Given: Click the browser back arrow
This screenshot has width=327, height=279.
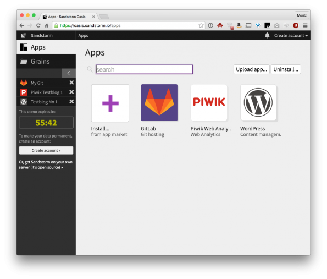Looking at the screenshot, I should tap(21, 25).
